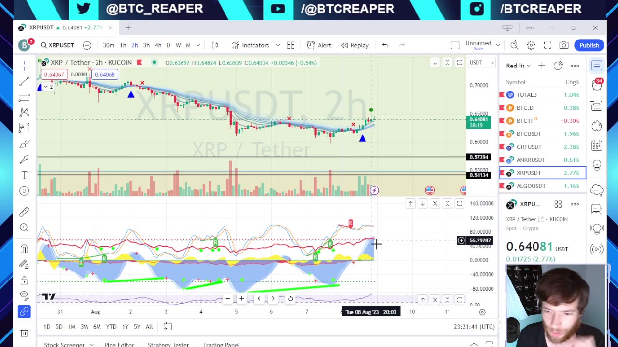Screen dimensions: 618x347
Task: Select the crosshair cursor tool
Action: click(x=24, y=66)
